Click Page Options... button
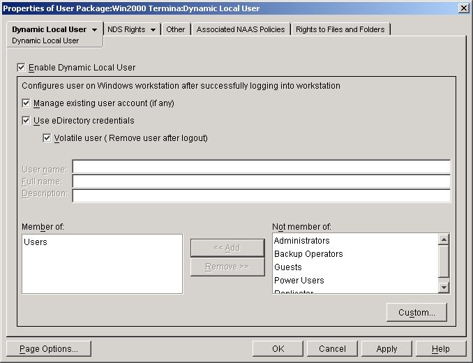This screenshot has width=473, height=363. (x=49, y=349)
